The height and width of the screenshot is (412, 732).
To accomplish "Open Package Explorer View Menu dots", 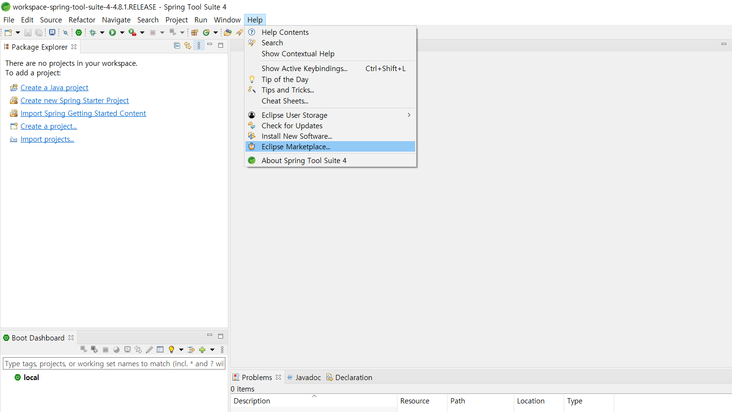I will (x=199, y=45).
